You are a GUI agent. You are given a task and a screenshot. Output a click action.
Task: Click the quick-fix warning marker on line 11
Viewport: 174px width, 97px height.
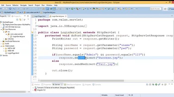[32, 32]
